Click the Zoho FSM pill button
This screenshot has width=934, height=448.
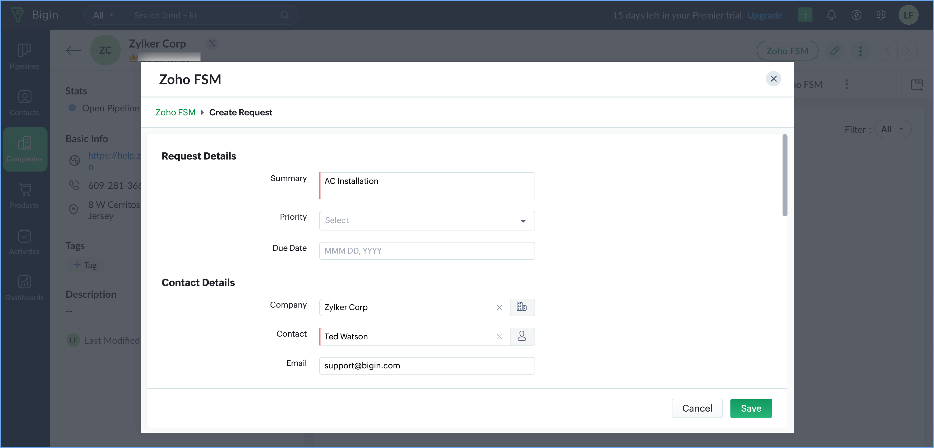pyautogui.click(x=787, y=51)
